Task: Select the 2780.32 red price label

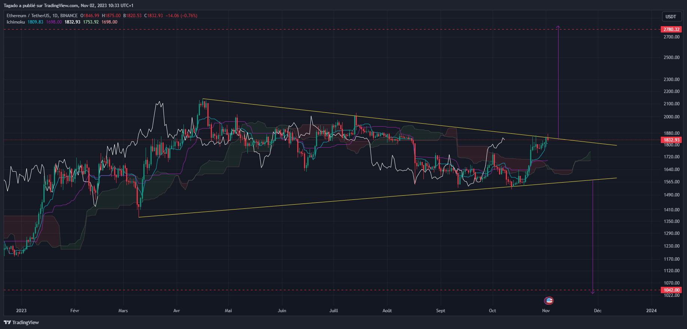Action: click(x=671, y=30)
